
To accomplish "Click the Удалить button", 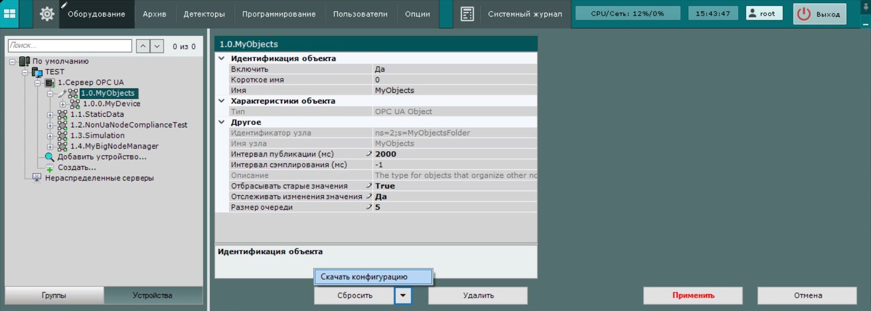I will pyautogui.click(x=478, y=296).
